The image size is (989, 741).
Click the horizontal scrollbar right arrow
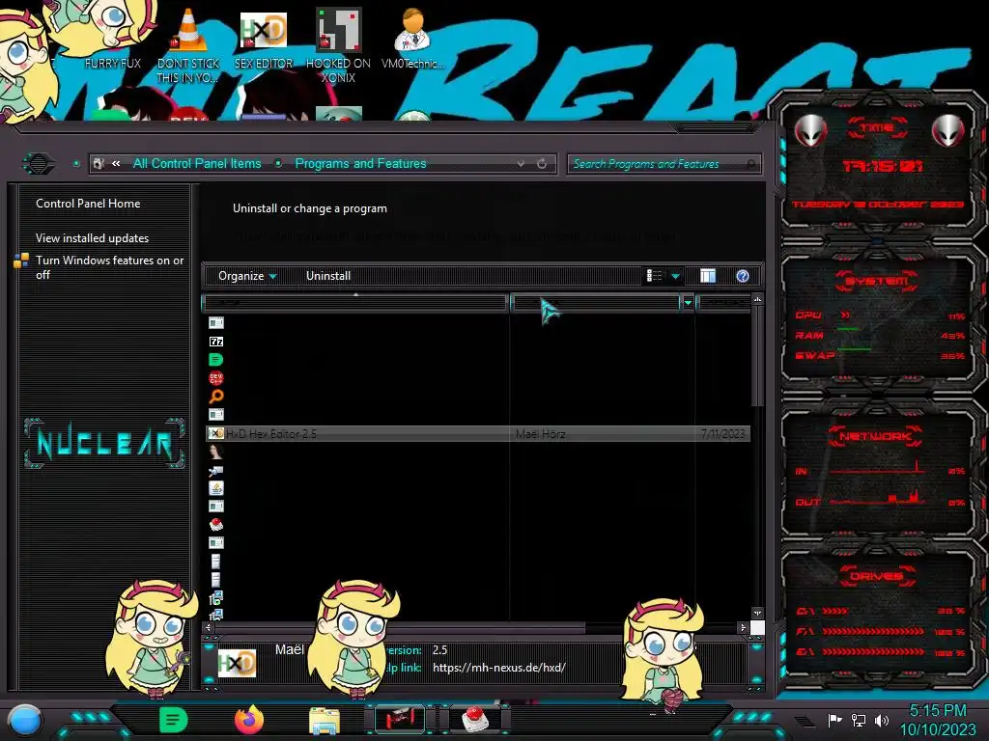(x=744, y=627)
